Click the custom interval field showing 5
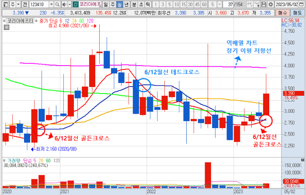The height and width of the screenshot is (195, 306). pyautogui.click(x=213, y=4)
